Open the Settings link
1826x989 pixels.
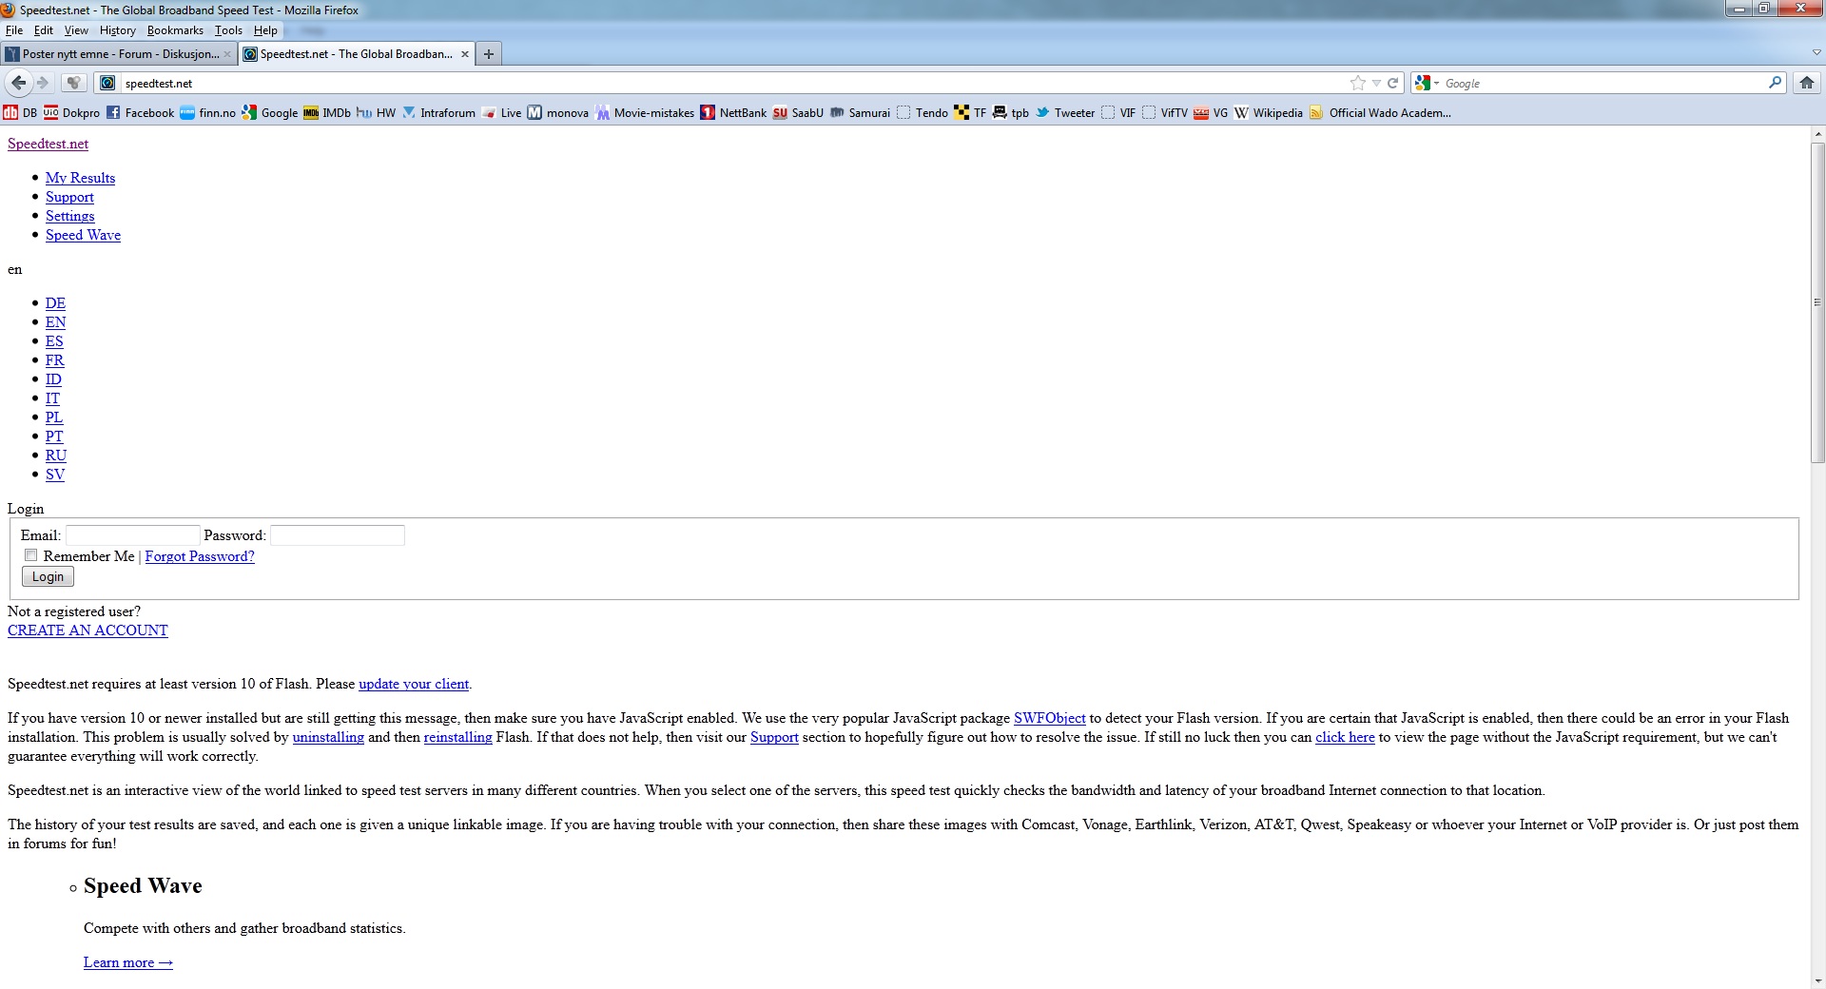coord(70,216)
